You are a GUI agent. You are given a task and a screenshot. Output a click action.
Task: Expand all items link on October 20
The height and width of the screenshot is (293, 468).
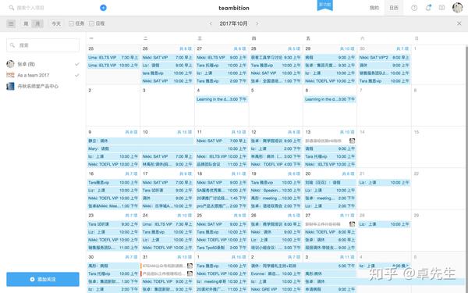coord(348,173)
